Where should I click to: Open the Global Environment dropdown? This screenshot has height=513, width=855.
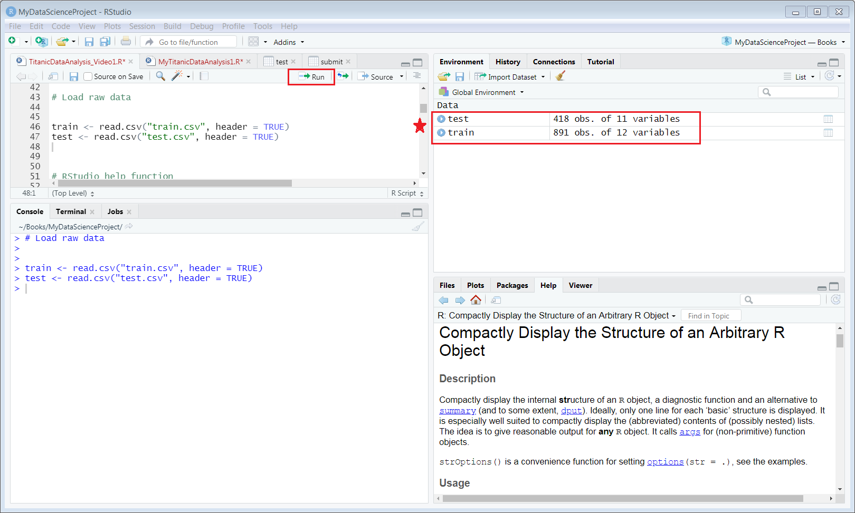tap(483, 92)
